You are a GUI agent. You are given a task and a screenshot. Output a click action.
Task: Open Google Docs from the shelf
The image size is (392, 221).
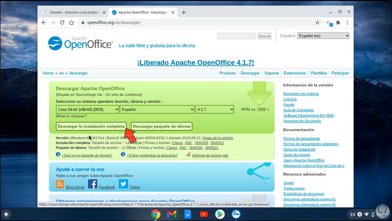[188, 214]
